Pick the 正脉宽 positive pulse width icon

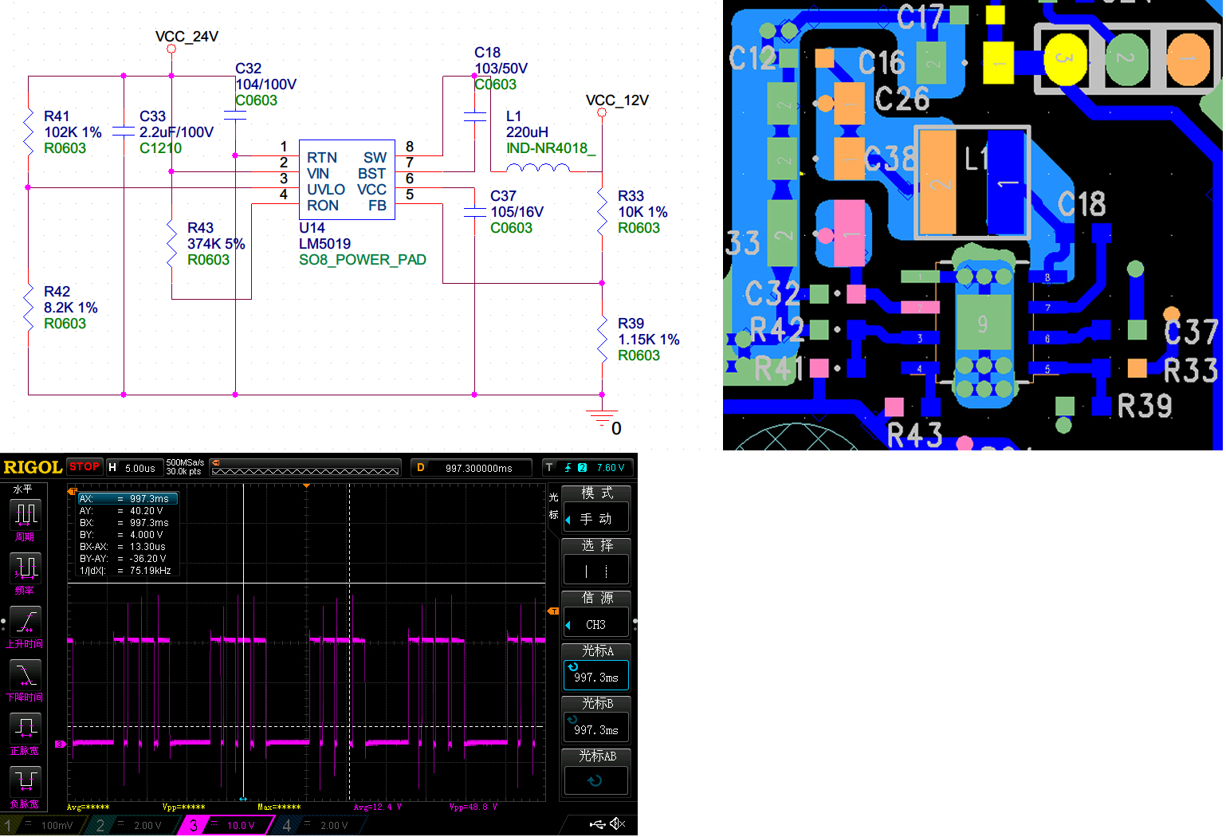tap(25, 729)
